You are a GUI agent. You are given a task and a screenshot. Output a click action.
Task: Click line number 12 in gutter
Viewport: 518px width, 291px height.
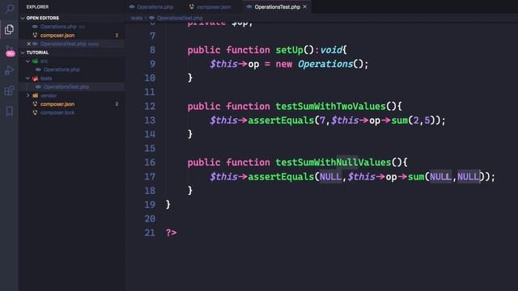pyautogui.click(x=150, y=106)
